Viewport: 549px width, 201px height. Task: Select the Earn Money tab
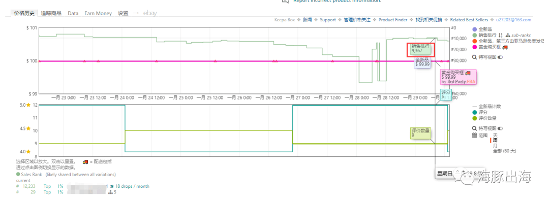pyautogui.click(x=98, y=13)
